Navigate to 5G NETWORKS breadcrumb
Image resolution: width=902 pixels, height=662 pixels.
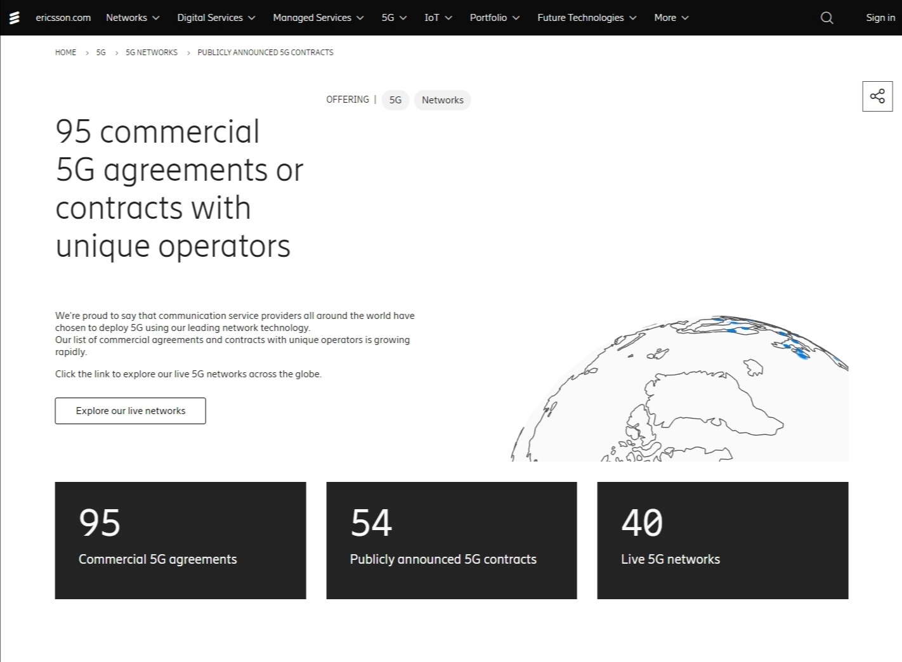click(x=152, y=53)
